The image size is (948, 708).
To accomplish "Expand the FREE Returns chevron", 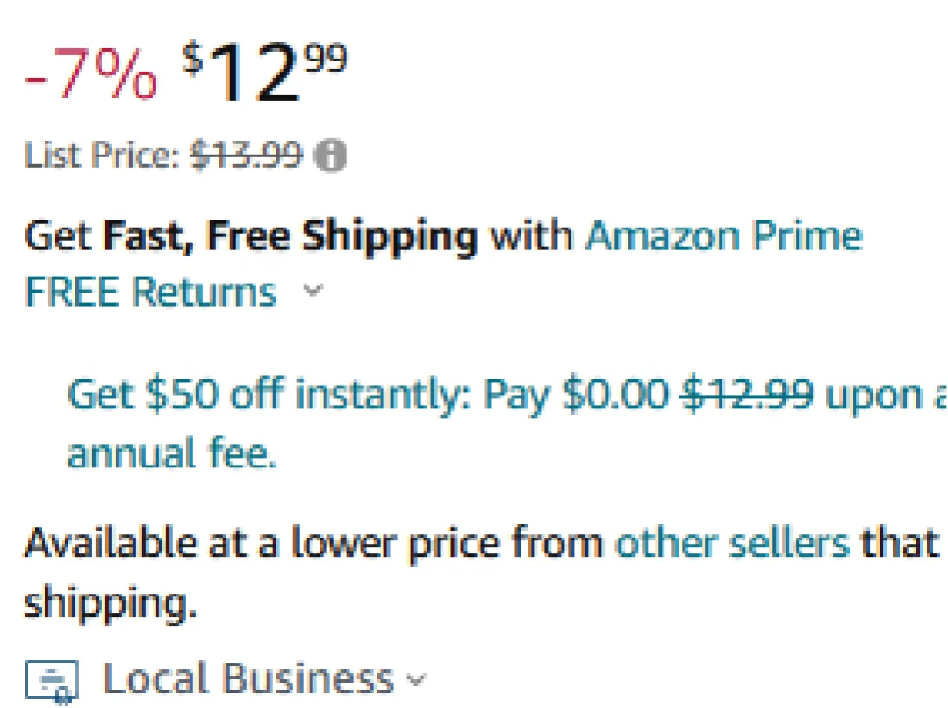I will click(312, 292).
